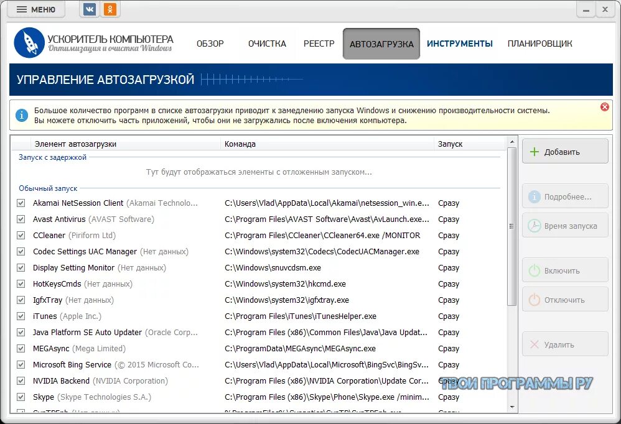The width and height of the screenshot is (621, 424).
Task: Select Codec Settings UAC Manager entry
Action: click(85, 252)
